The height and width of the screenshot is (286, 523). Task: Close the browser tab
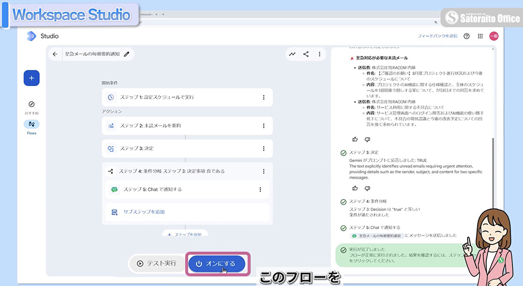pyautogui.click(x=156, y=14)
